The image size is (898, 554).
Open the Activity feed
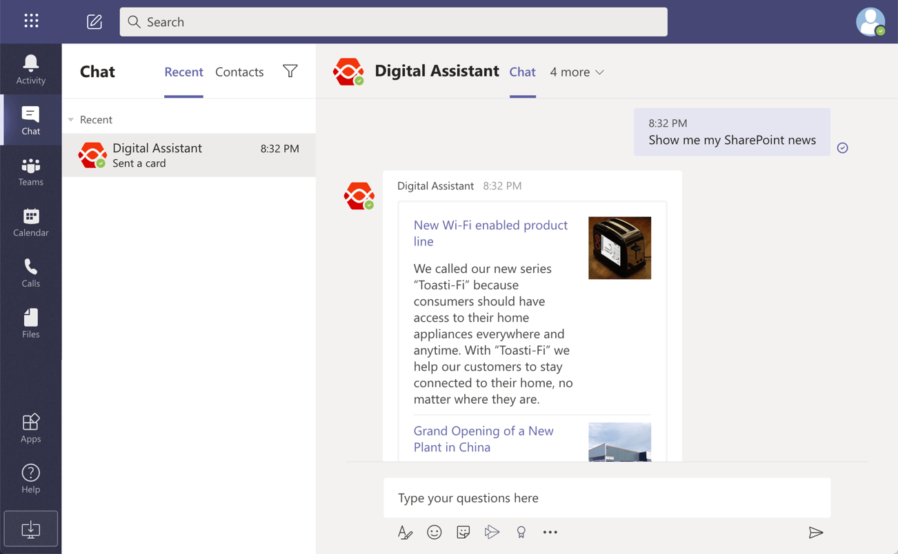point(30,69)
